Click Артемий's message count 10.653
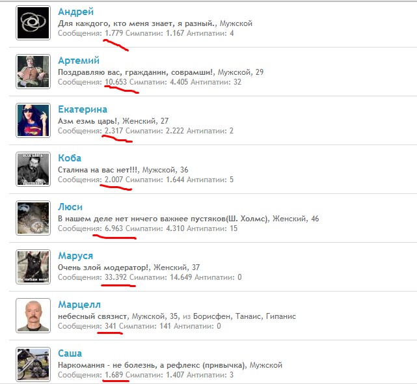This screenshot has width=417, height=384. [116, 82]
